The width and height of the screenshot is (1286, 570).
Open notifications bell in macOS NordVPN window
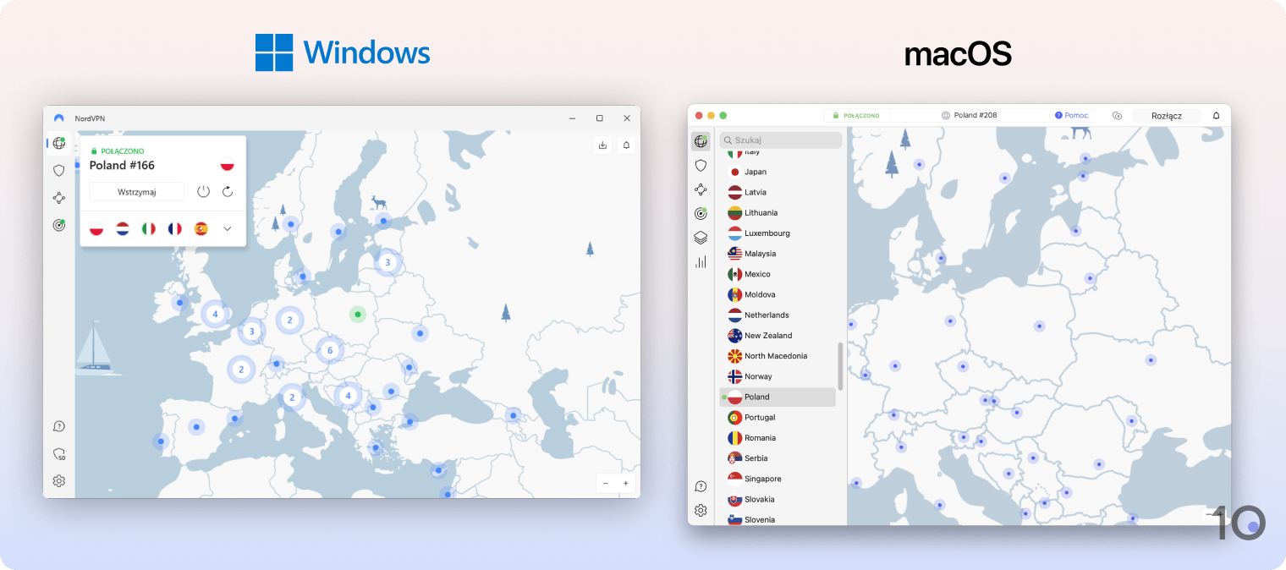click(x=1217, y=115)
